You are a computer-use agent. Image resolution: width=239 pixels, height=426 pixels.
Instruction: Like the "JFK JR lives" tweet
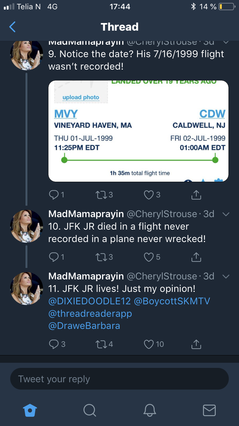click(x=149, y=344)
